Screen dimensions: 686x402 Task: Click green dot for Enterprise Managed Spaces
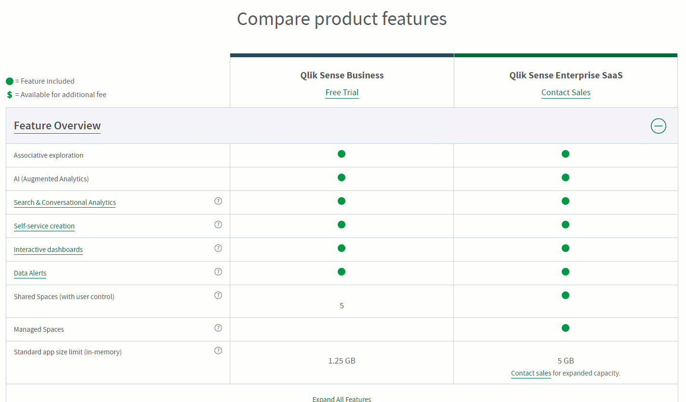click(x=566, y=328)
